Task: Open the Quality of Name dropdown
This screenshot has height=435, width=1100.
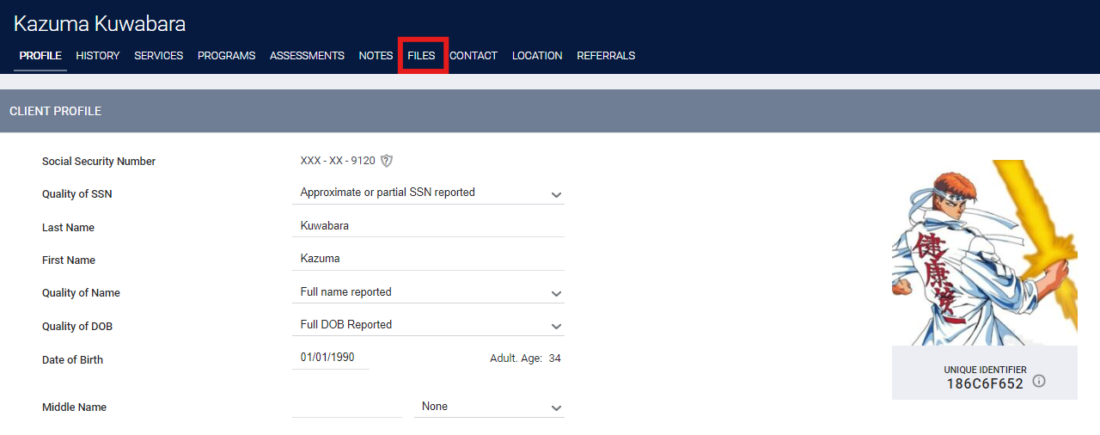Action: click(428, 292)
